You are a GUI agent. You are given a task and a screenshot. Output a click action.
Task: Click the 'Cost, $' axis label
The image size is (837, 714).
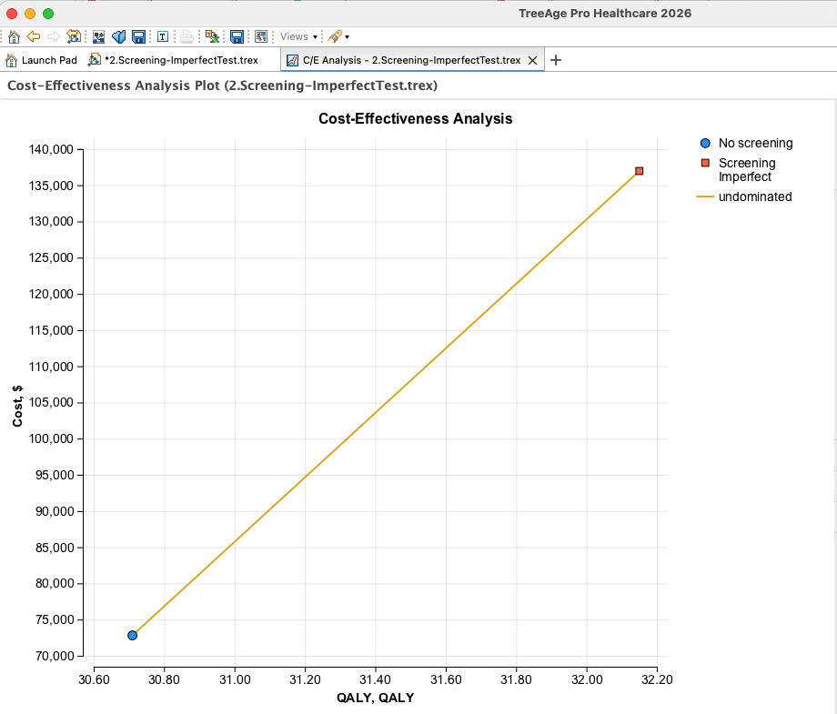tap(17, 406)
